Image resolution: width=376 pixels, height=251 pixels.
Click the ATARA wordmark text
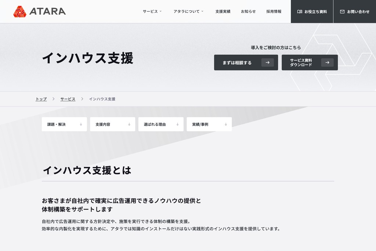[x=47, y=11]
